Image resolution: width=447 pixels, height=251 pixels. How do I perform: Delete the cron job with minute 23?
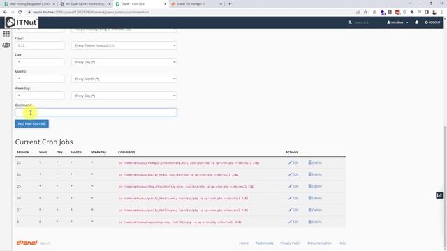[315, 162]
